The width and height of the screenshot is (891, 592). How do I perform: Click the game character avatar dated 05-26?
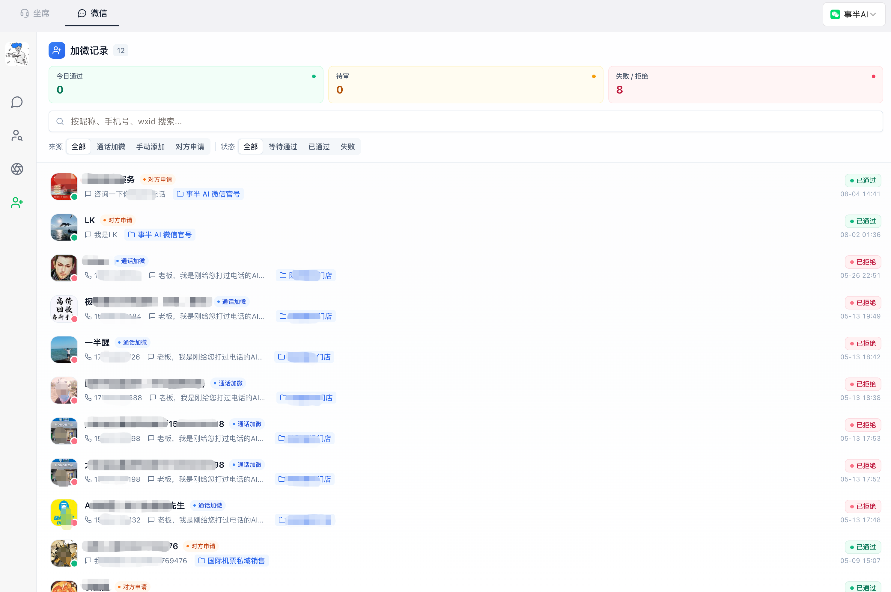coord(64,268)
